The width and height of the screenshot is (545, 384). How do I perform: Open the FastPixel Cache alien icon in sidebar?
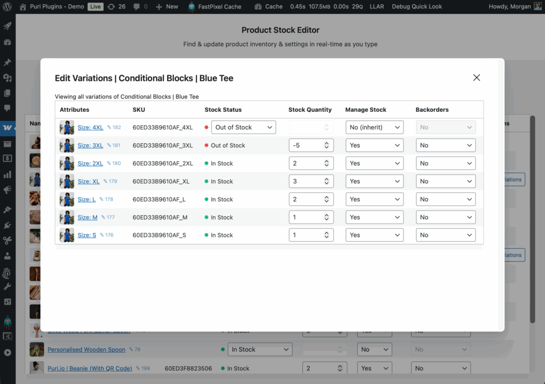coord(7,321)
